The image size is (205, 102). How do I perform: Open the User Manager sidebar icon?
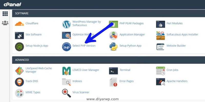tap(5, 23)
